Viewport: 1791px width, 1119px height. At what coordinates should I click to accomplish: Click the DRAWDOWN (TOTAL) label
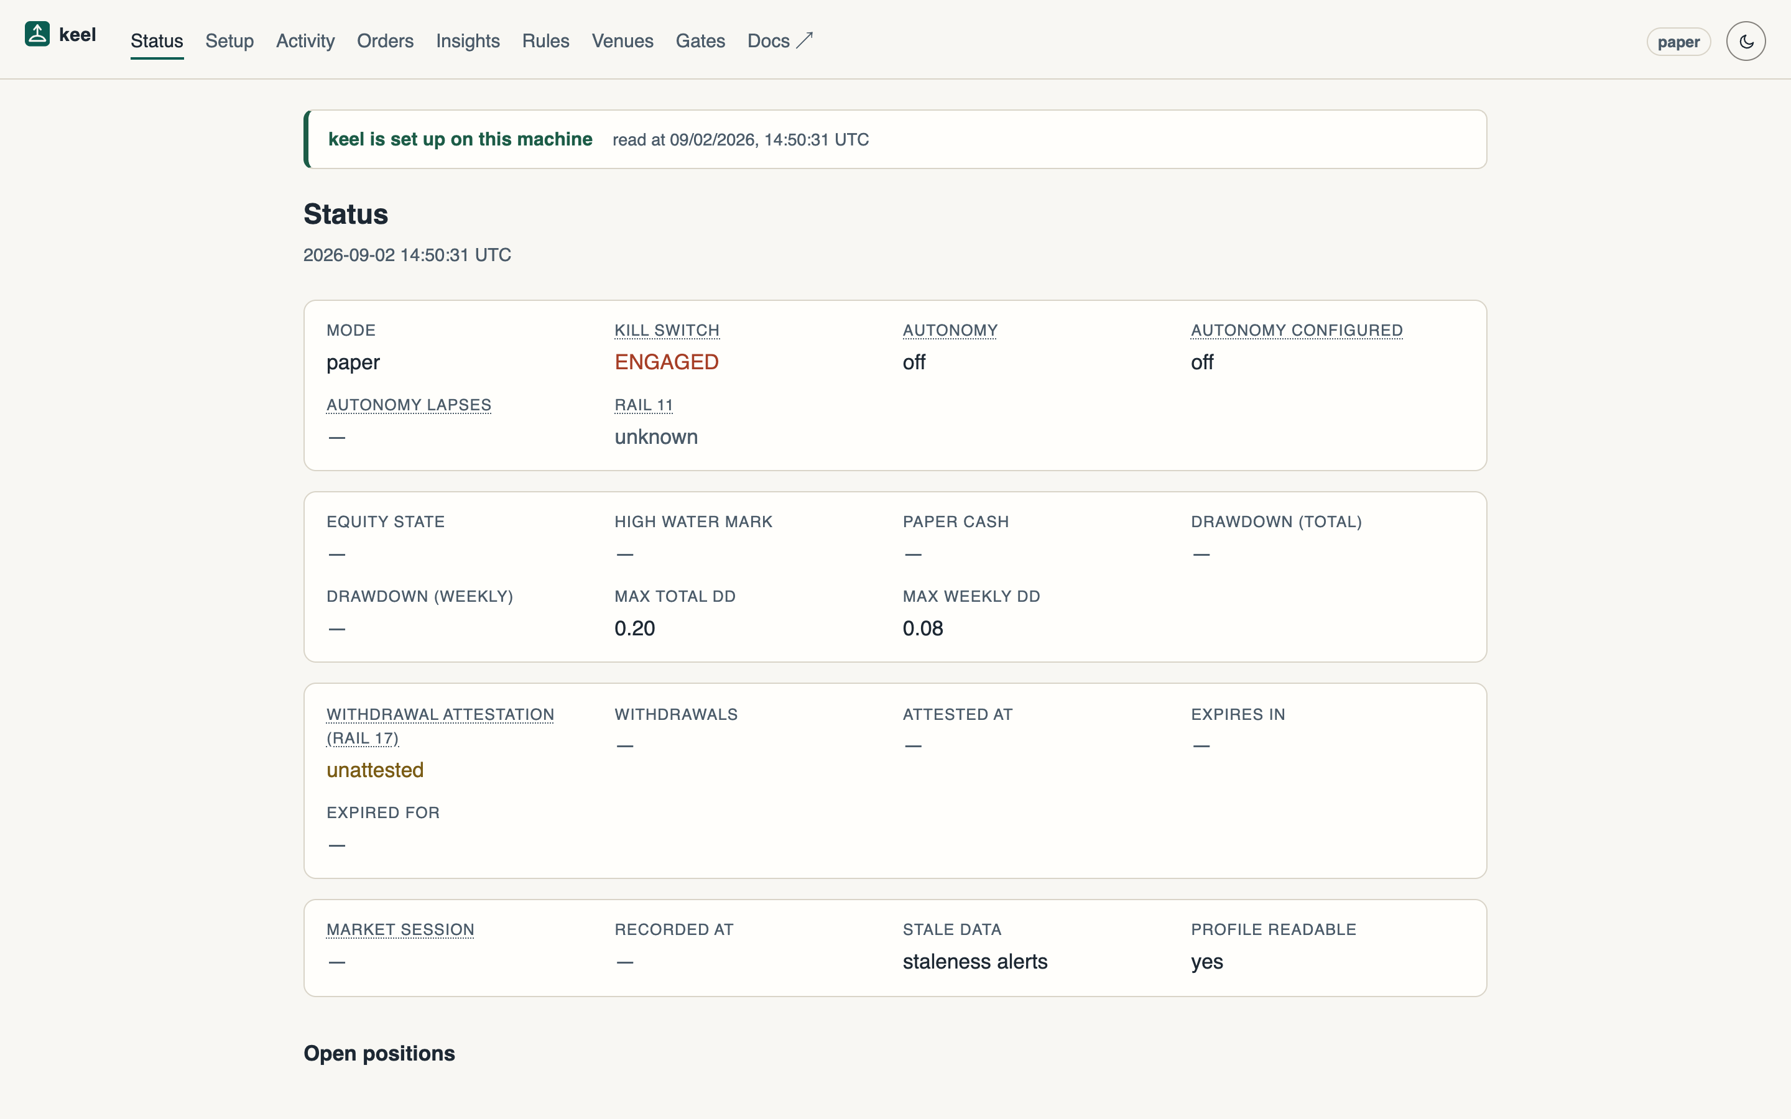1277,522
